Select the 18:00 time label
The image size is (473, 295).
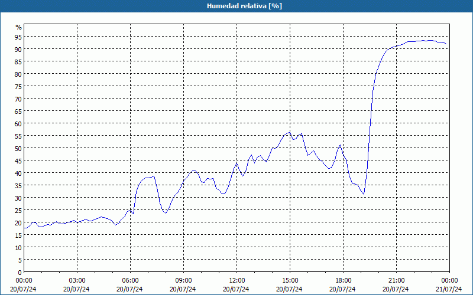344,281
